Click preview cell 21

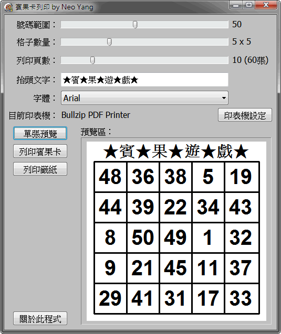143,268
